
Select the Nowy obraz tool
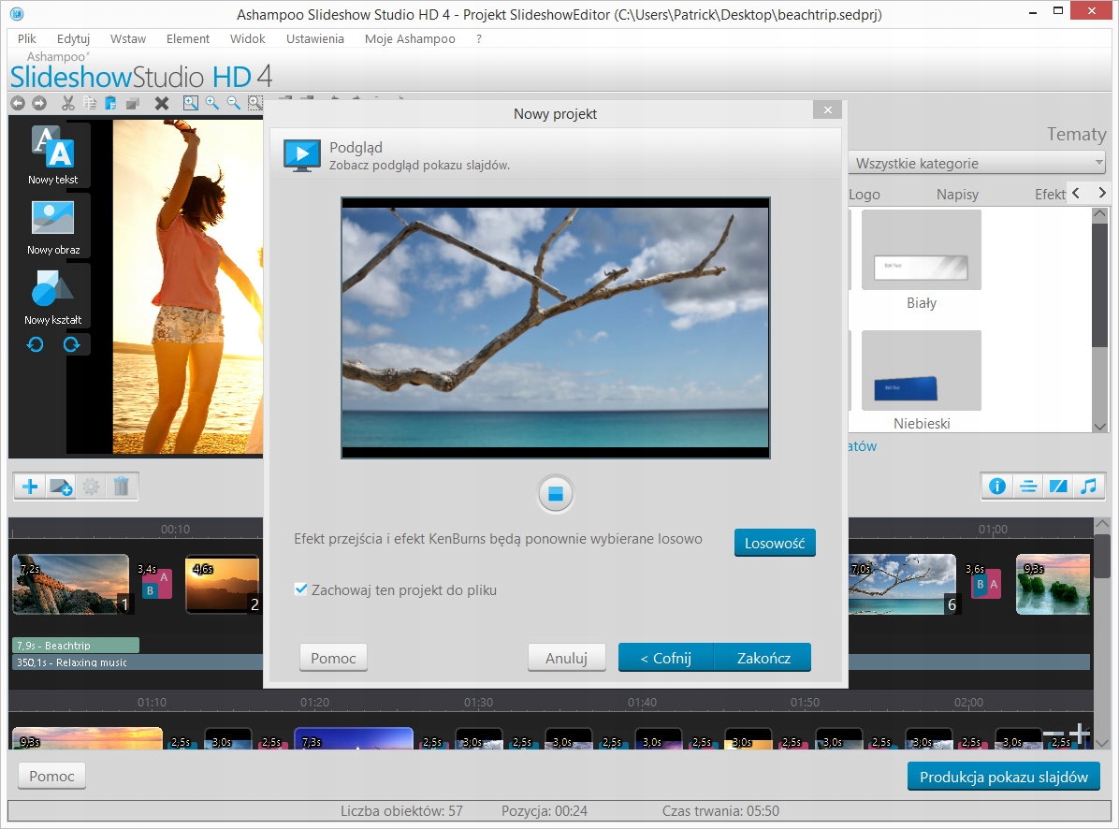52,219
